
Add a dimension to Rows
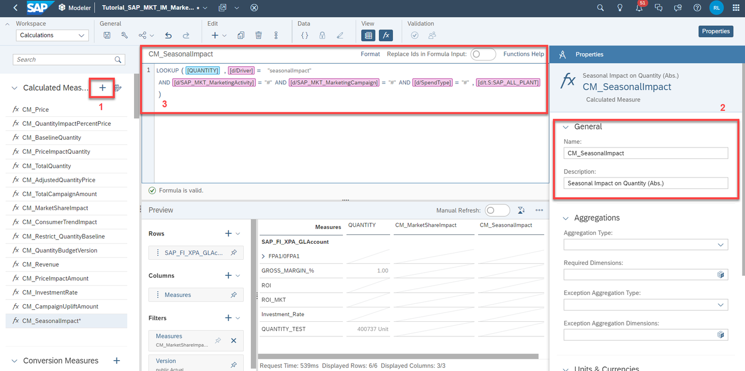tap(228, 234)
